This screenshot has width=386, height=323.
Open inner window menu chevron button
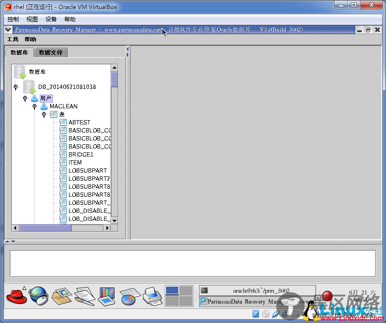[8, 30]
